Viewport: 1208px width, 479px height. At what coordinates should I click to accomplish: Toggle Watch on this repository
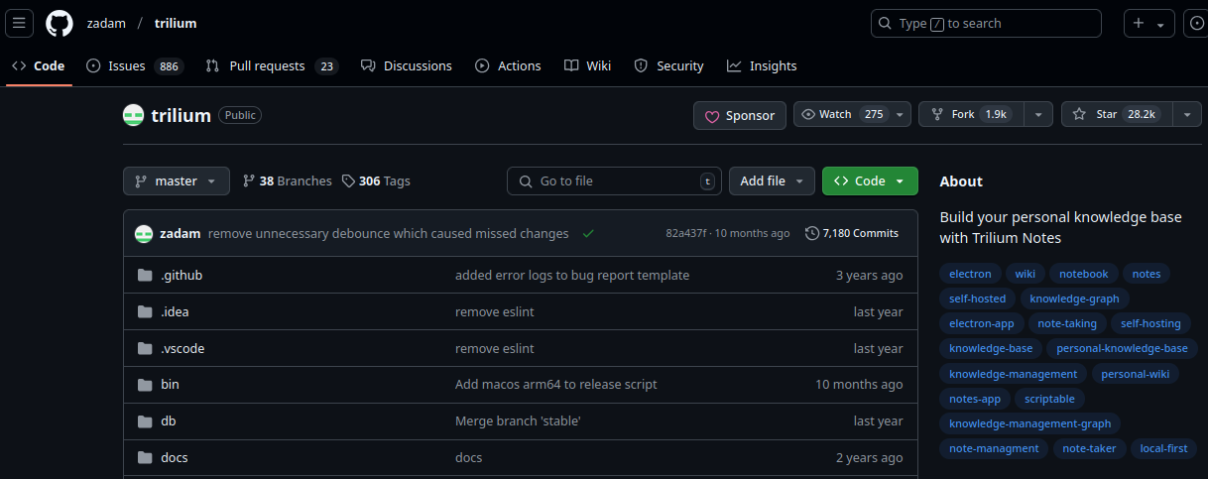[x=842, y=114]
